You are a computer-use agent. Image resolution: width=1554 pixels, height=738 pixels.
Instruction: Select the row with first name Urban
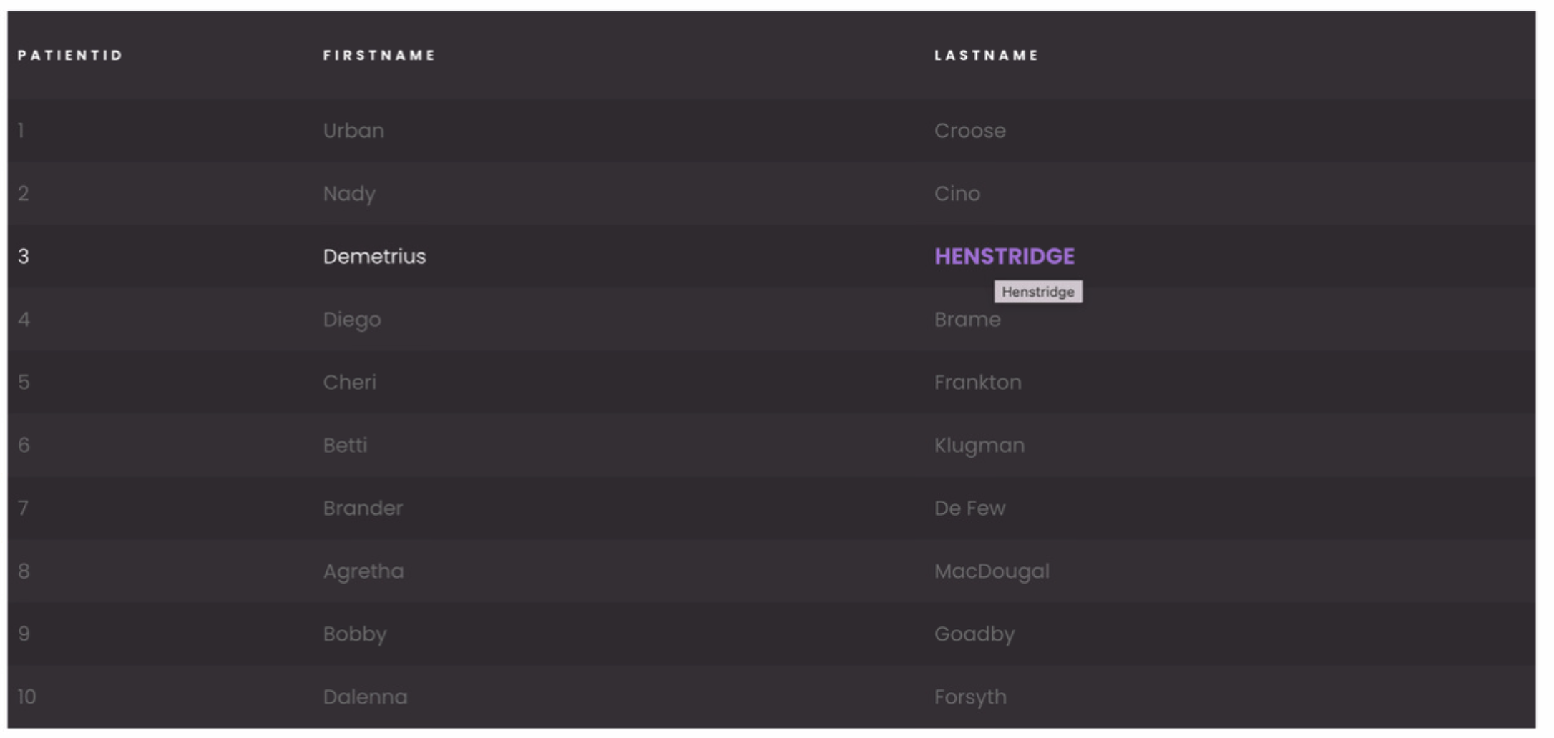(771, 130)
